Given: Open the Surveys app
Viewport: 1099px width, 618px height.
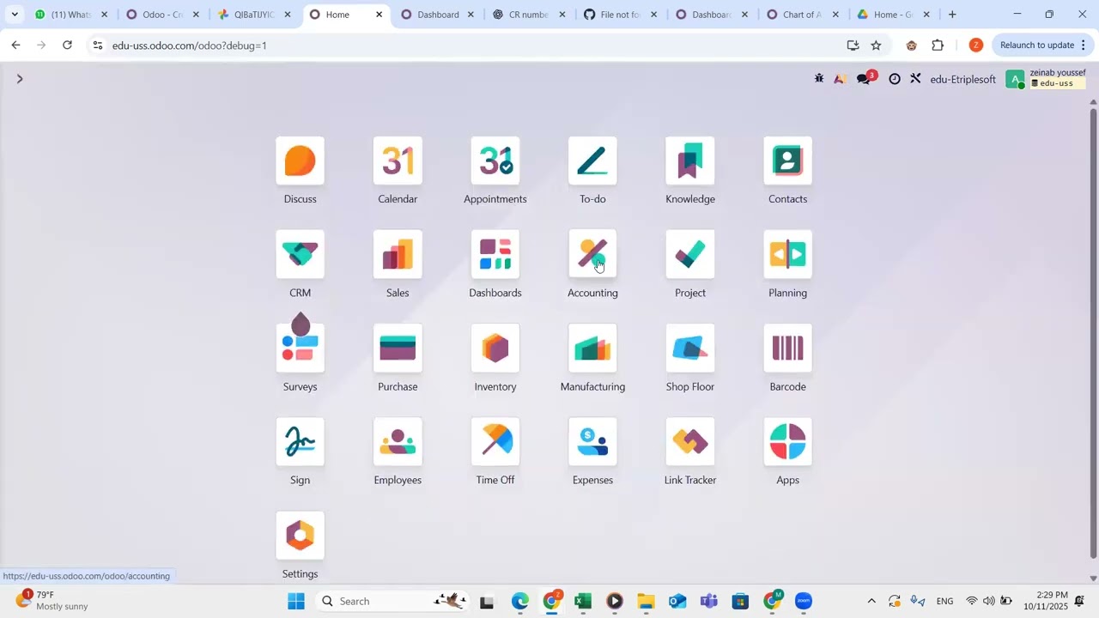Looking at the screenshot, I should click(301, 348).
